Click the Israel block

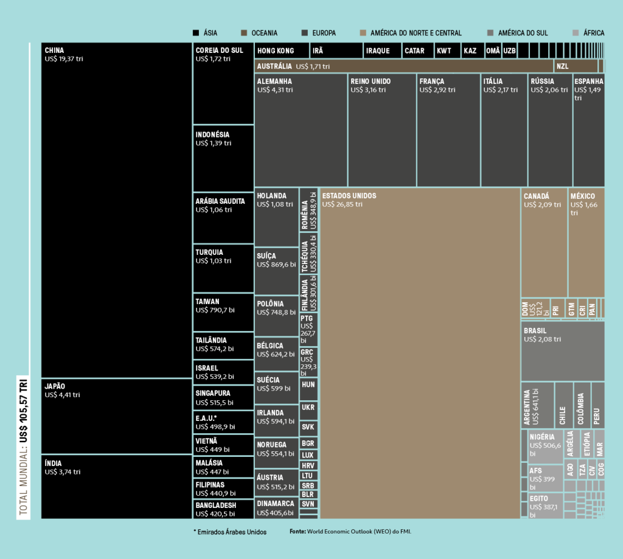pos(223,372)
